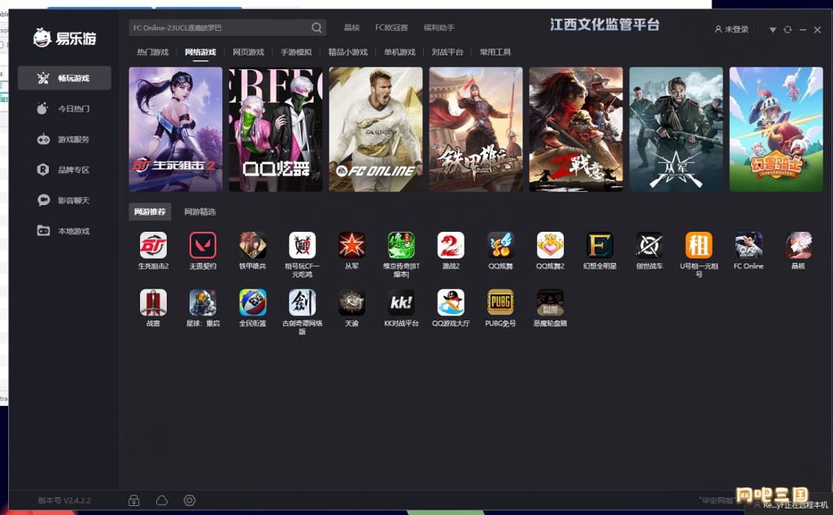Image resolution: width=833 pixels, height=515 pixels.
Task: Launch the QQ炫舞2 game icon
Action: point(550,245)
